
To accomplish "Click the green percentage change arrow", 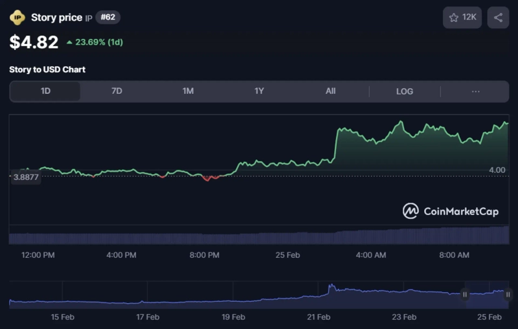I will coord(70,43).
